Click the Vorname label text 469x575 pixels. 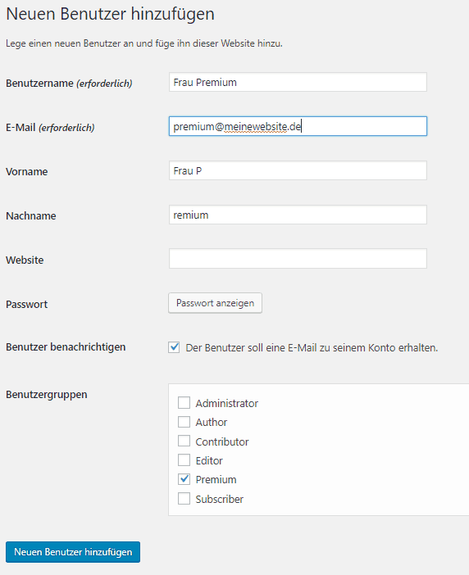(x=27, y=172)
